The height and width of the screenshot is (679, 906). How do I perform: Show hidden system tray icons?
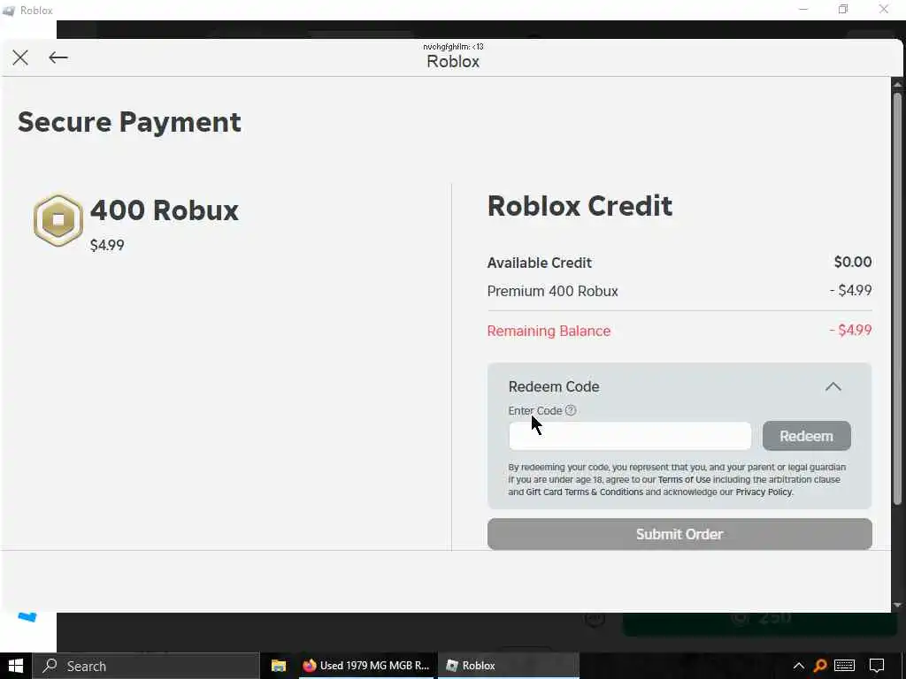coord(798,666)
